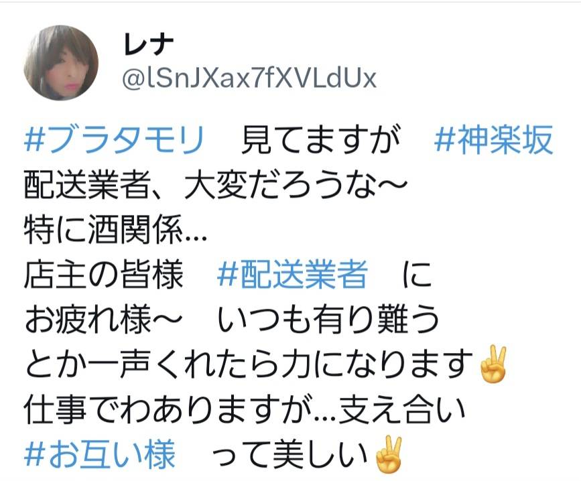Image resolution: width=581 pixels, height=481 pixels.
Task: Click the word 支え合い
Action: (401, 409)
